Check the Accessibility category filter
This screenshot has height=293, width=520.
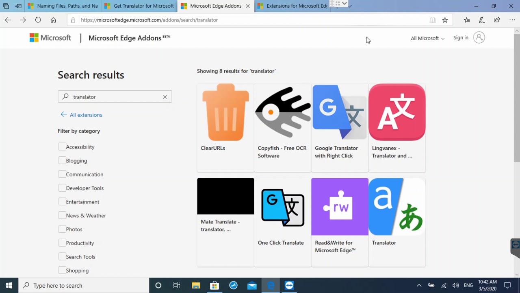point(62,146)
